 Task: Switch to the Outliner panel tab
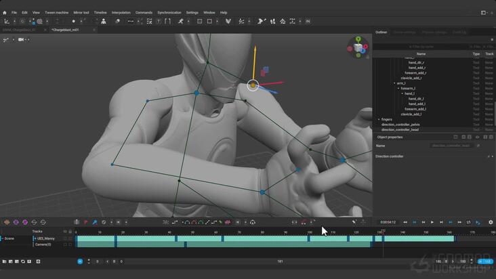(381, 33)
